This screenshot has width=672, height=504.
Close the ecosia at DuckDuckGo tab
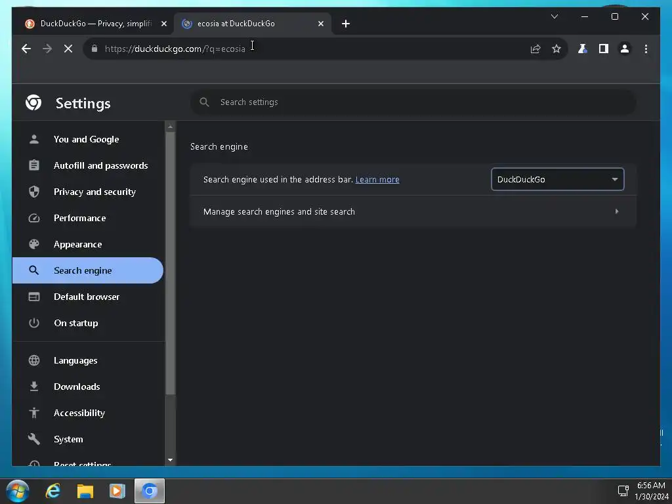click(x=320, y=24)
